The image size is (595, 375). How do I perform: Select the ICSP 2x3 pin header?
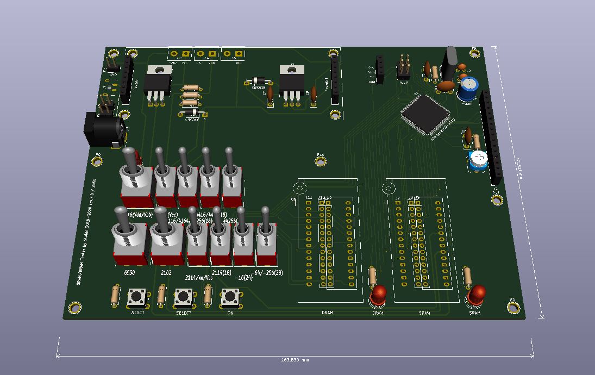403,68
